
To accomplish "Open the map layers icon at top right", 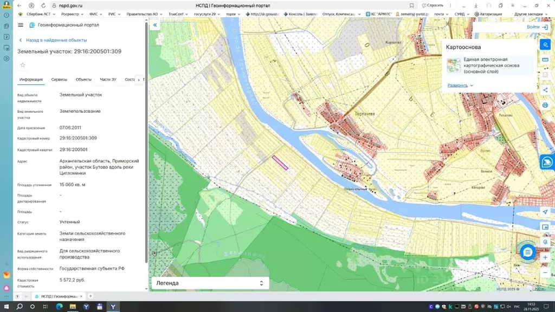I will pos(545,44).
